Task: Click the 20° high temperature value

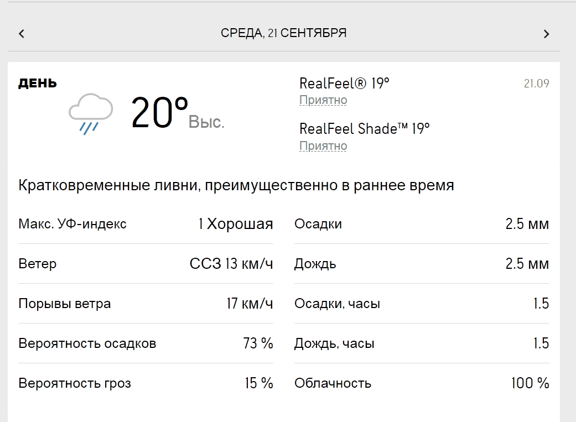Action: [159, 113]
